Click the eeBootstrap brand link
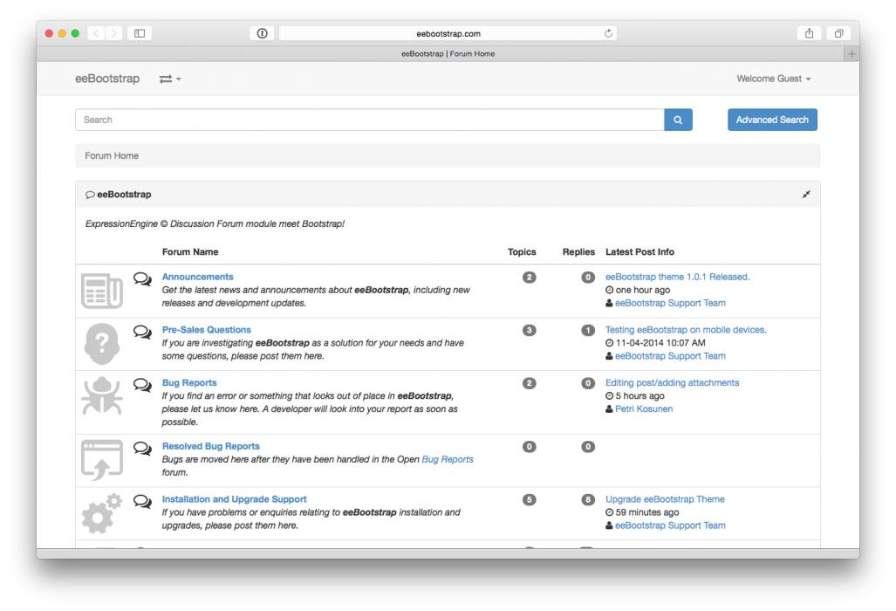Image resolution: width=896 pixels, height=611 pixels. pyautogui.click(x=107, y=79)
